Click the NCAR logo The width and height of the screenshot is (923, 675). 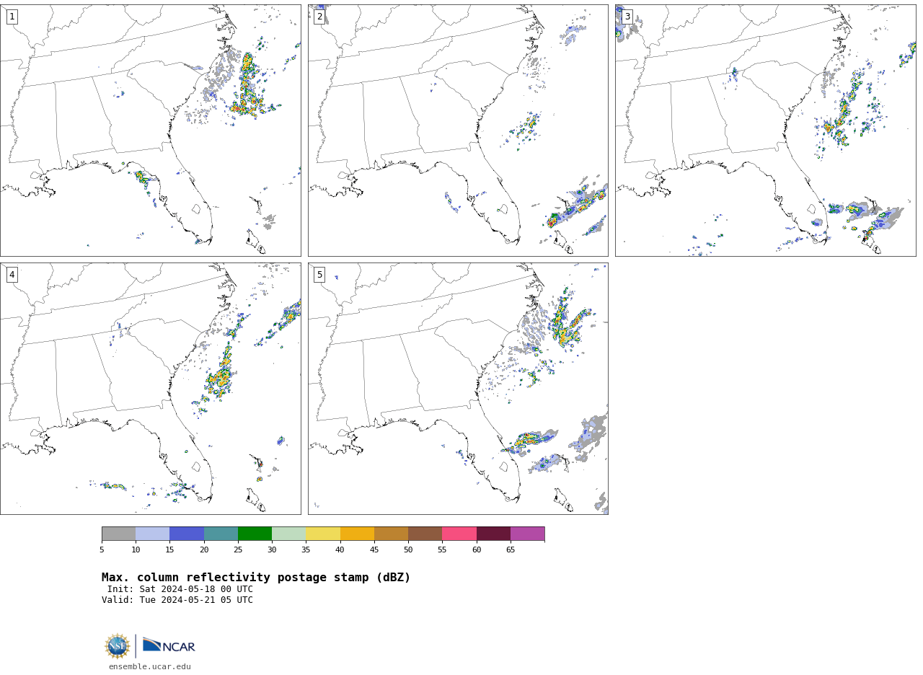click(169, 645)
